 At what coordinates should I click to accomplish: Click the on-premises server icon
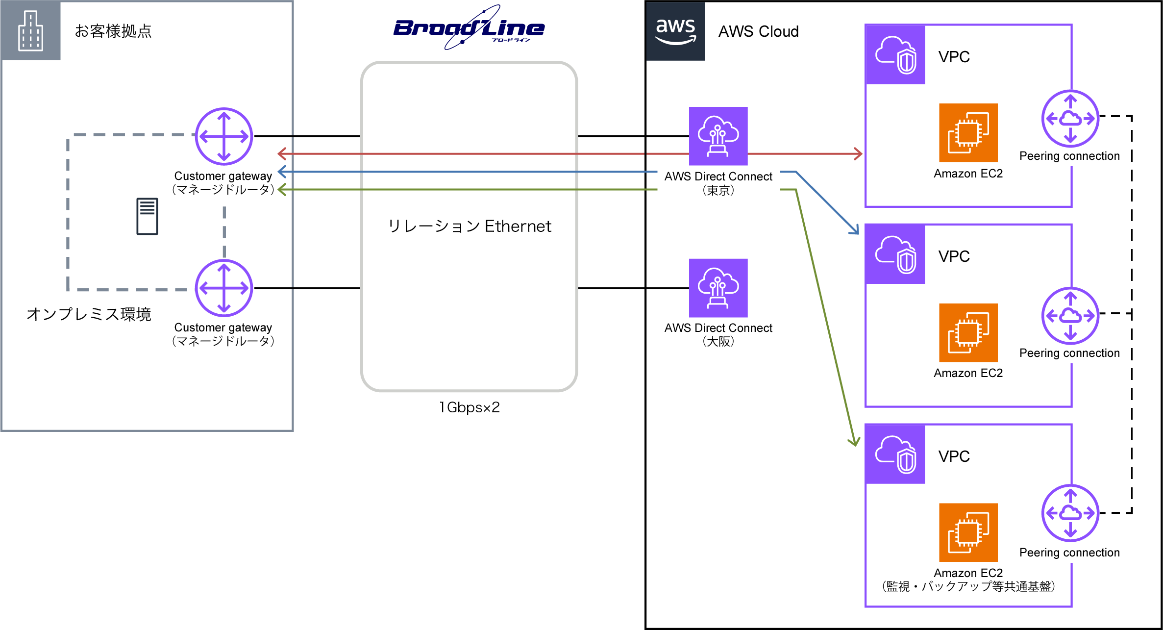pos(147,216)
